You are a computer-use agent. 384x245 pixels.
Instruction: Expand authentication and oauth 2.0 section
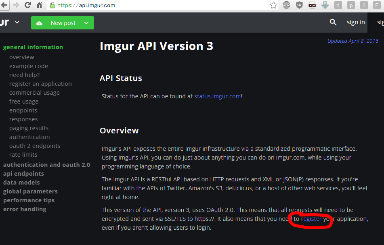click(x=46, y=165)
